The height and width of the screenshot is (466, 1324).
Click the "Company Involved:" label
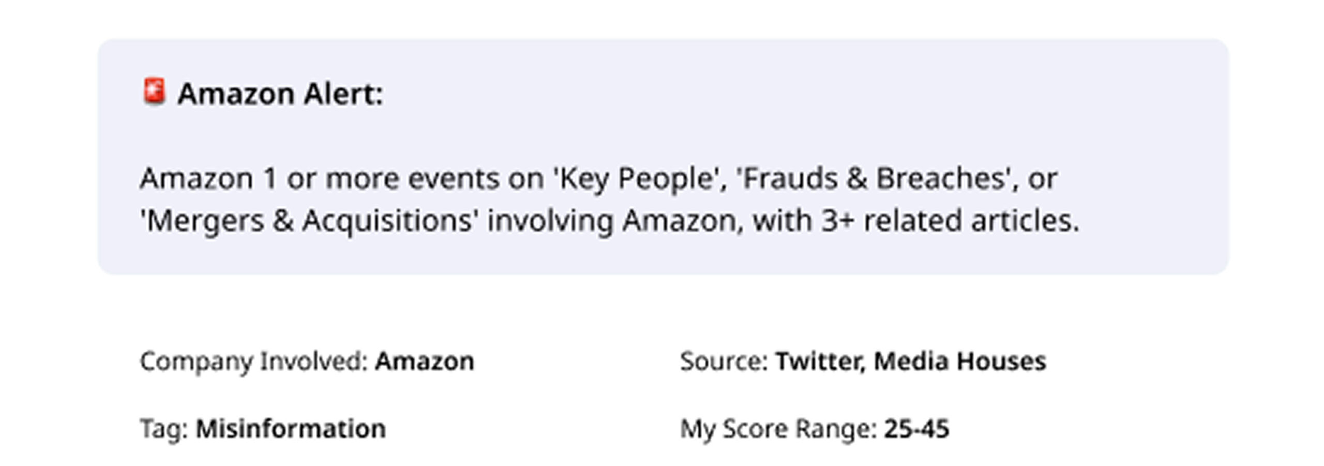pyautogui.click(x=253, y=361)
